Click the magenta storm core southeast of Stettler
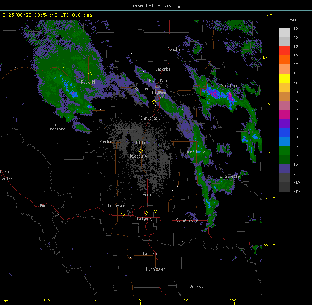This screenshot has width=312, height=305. [231, 97]
